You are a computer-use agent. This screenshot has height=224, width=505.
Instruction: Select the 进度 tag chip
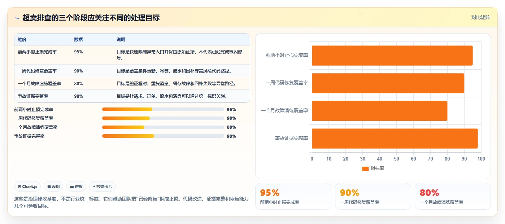[76, 186]
